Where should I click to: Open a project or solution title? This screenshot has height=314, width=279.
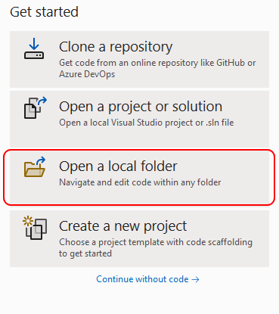point(141,107)
